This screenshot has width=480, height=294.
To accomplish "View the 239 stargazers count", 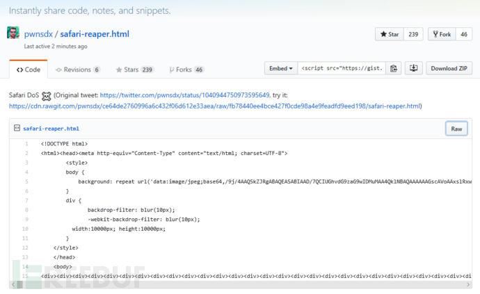I will [x=413, y=34].
